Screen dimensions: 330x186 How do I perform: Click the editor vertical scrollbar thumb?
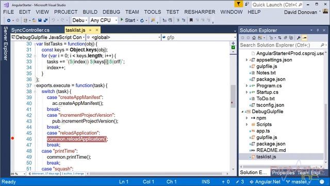[x=233, y=97]
